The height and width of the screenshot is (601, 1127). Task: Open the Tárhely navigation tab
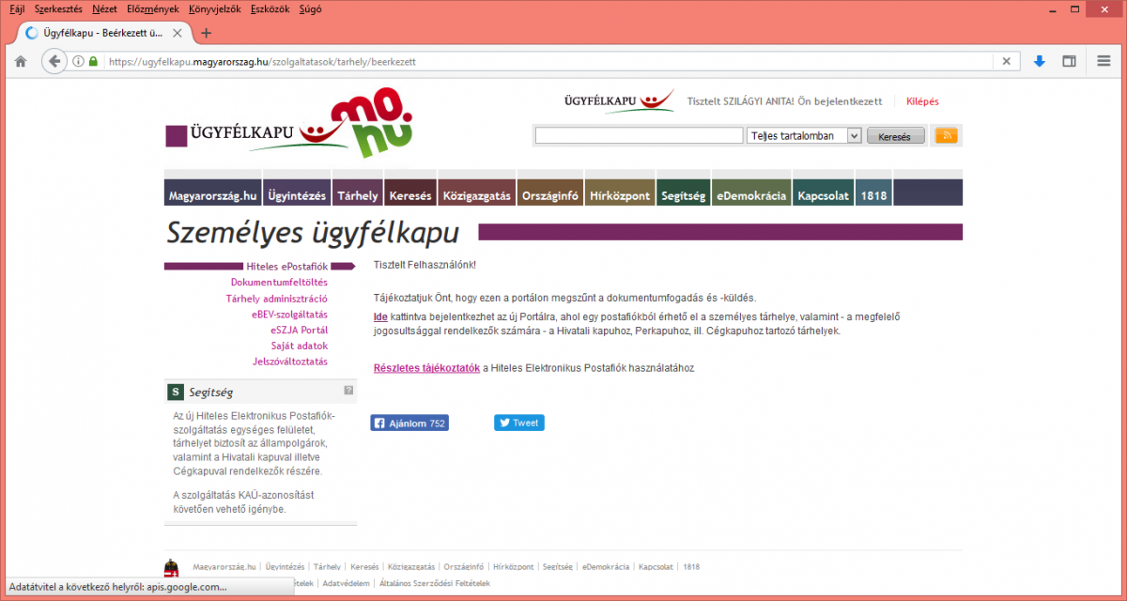pyautogui.click(x=358, y=192)
